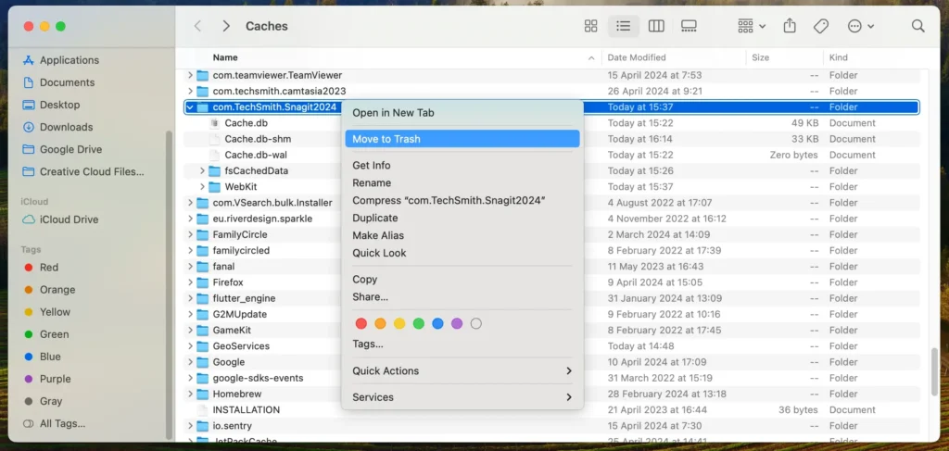Select the Cache.db file row
949x451 pixels.
(551, 123)
